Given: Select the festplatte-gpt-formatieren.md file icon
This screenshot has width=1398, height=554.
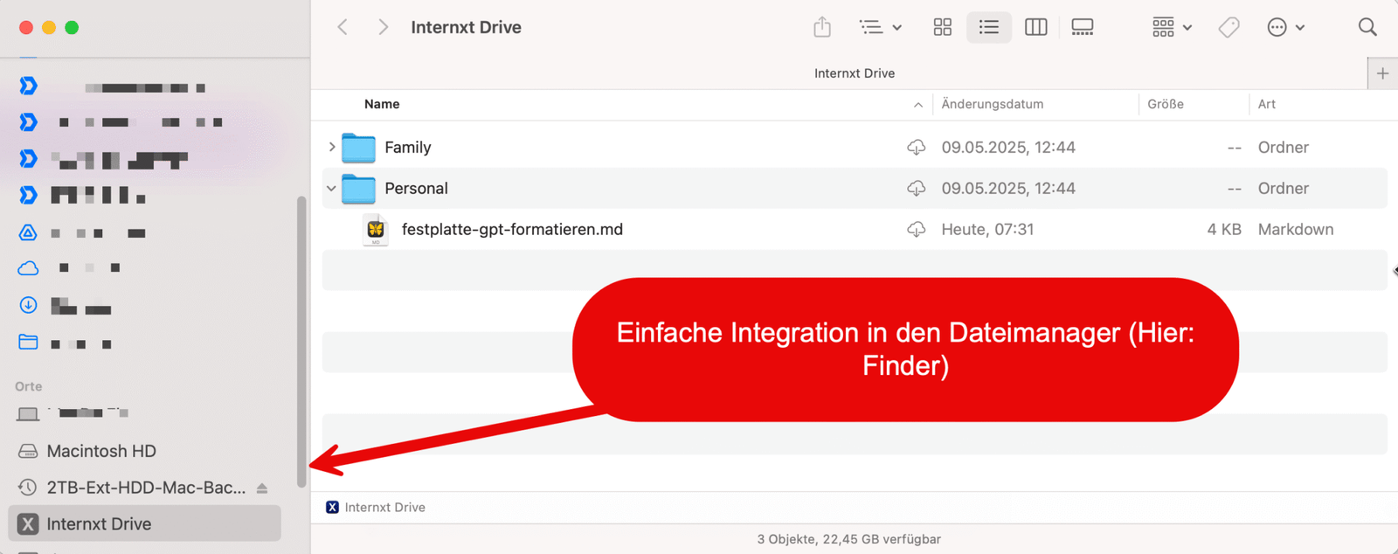Looking at the screenshot, I should coord(376,230).
